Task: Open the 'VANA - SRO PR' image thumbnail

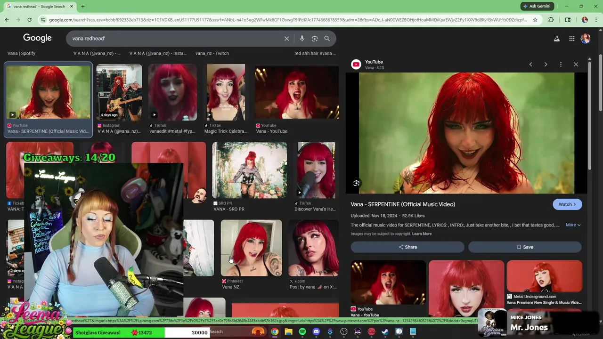Action: pos(250,170)
